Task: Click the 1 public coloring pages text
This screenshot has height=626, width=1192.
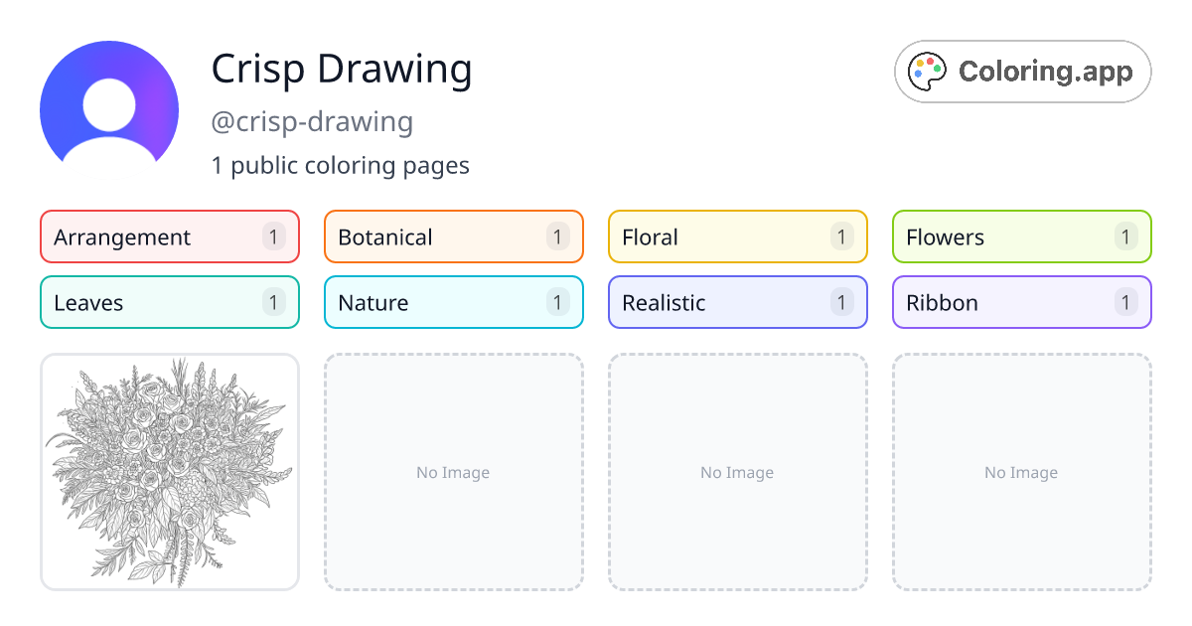Action: pos(341,165)
